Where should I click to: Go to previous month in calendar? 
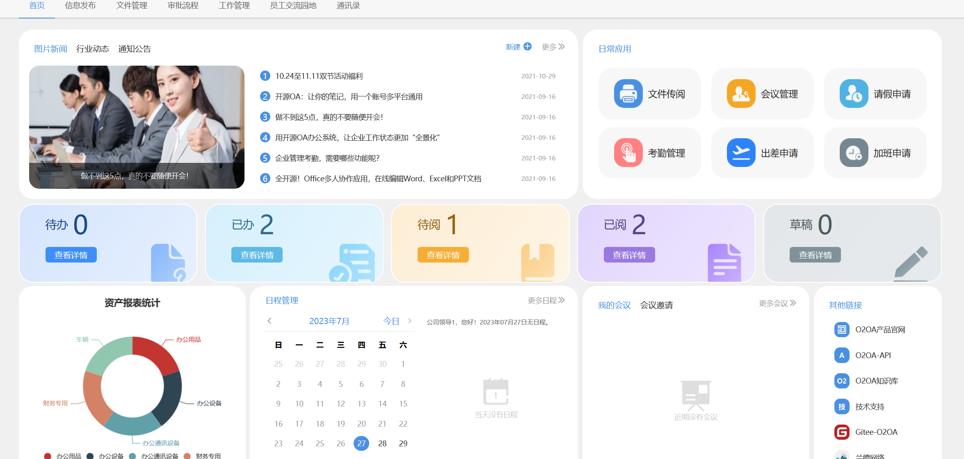click(x=270, y=321)
